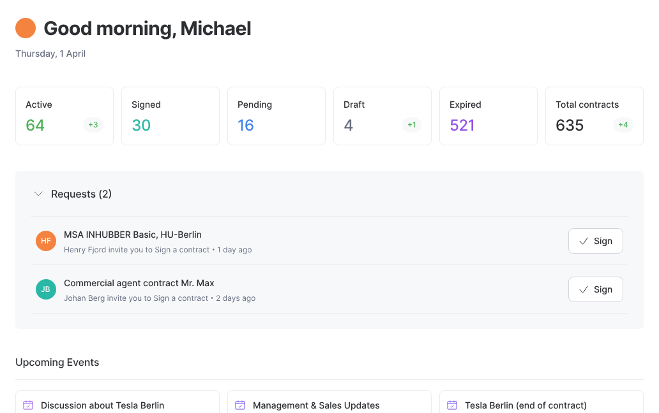Viewport: 659px width, 413px height.
Task: Collapse the Requests (2) section
Action: [x=38, y=194]
